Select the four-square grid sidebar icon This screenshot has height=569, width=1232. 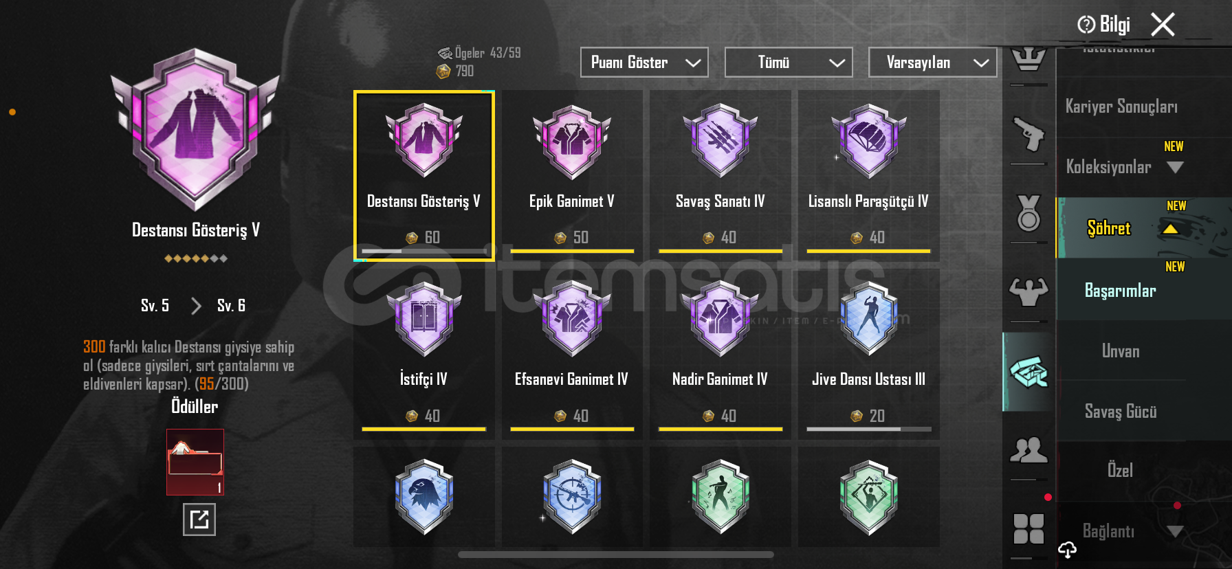1028,528
